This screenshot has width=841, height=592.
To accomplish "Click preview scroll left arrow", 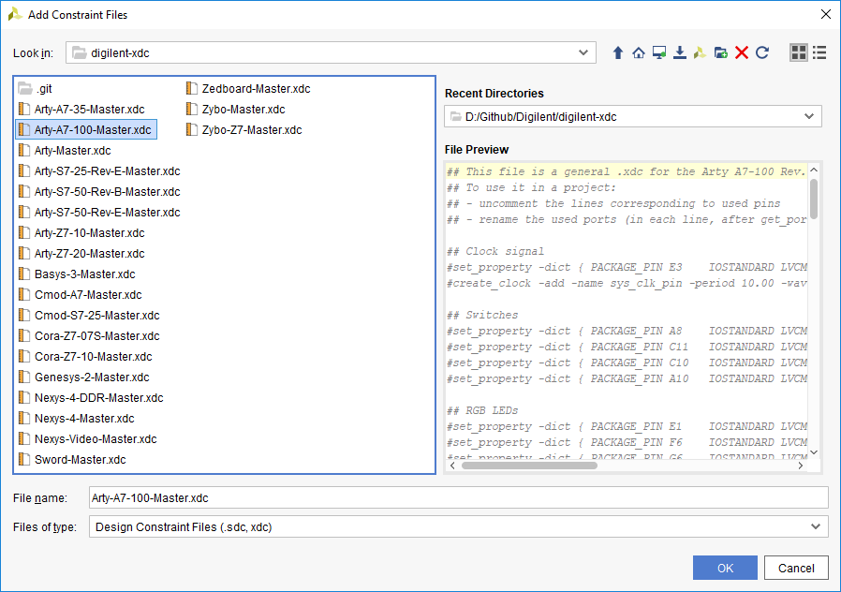I will 452,466.
